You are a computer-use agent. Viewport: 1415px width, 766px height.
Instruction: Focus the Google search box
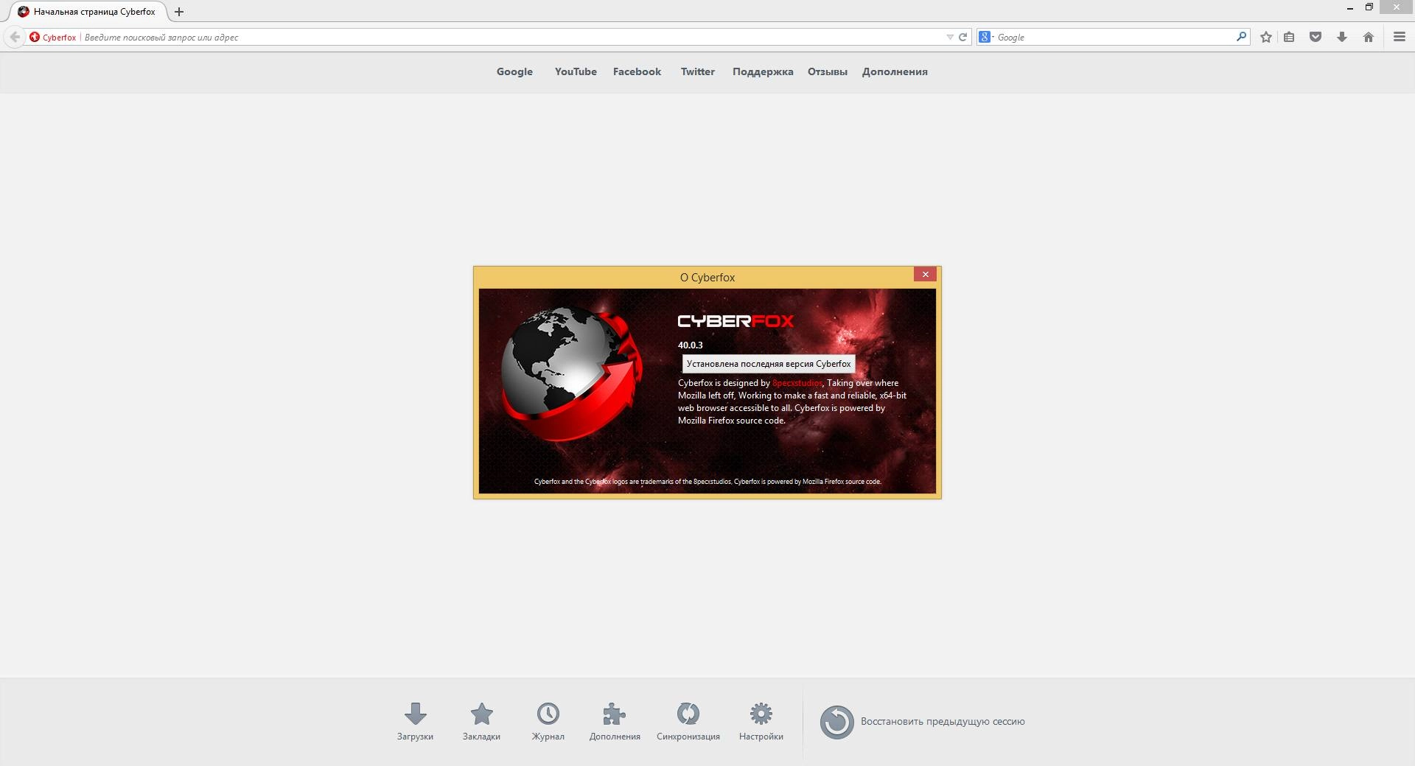point(1115,37)
